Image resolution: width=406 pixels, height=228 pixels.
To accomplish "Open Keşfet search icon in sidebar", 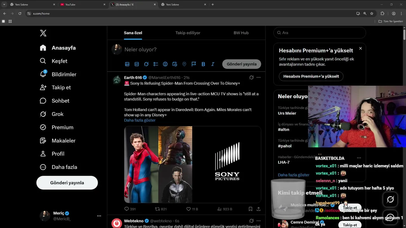I will (43, 61).
